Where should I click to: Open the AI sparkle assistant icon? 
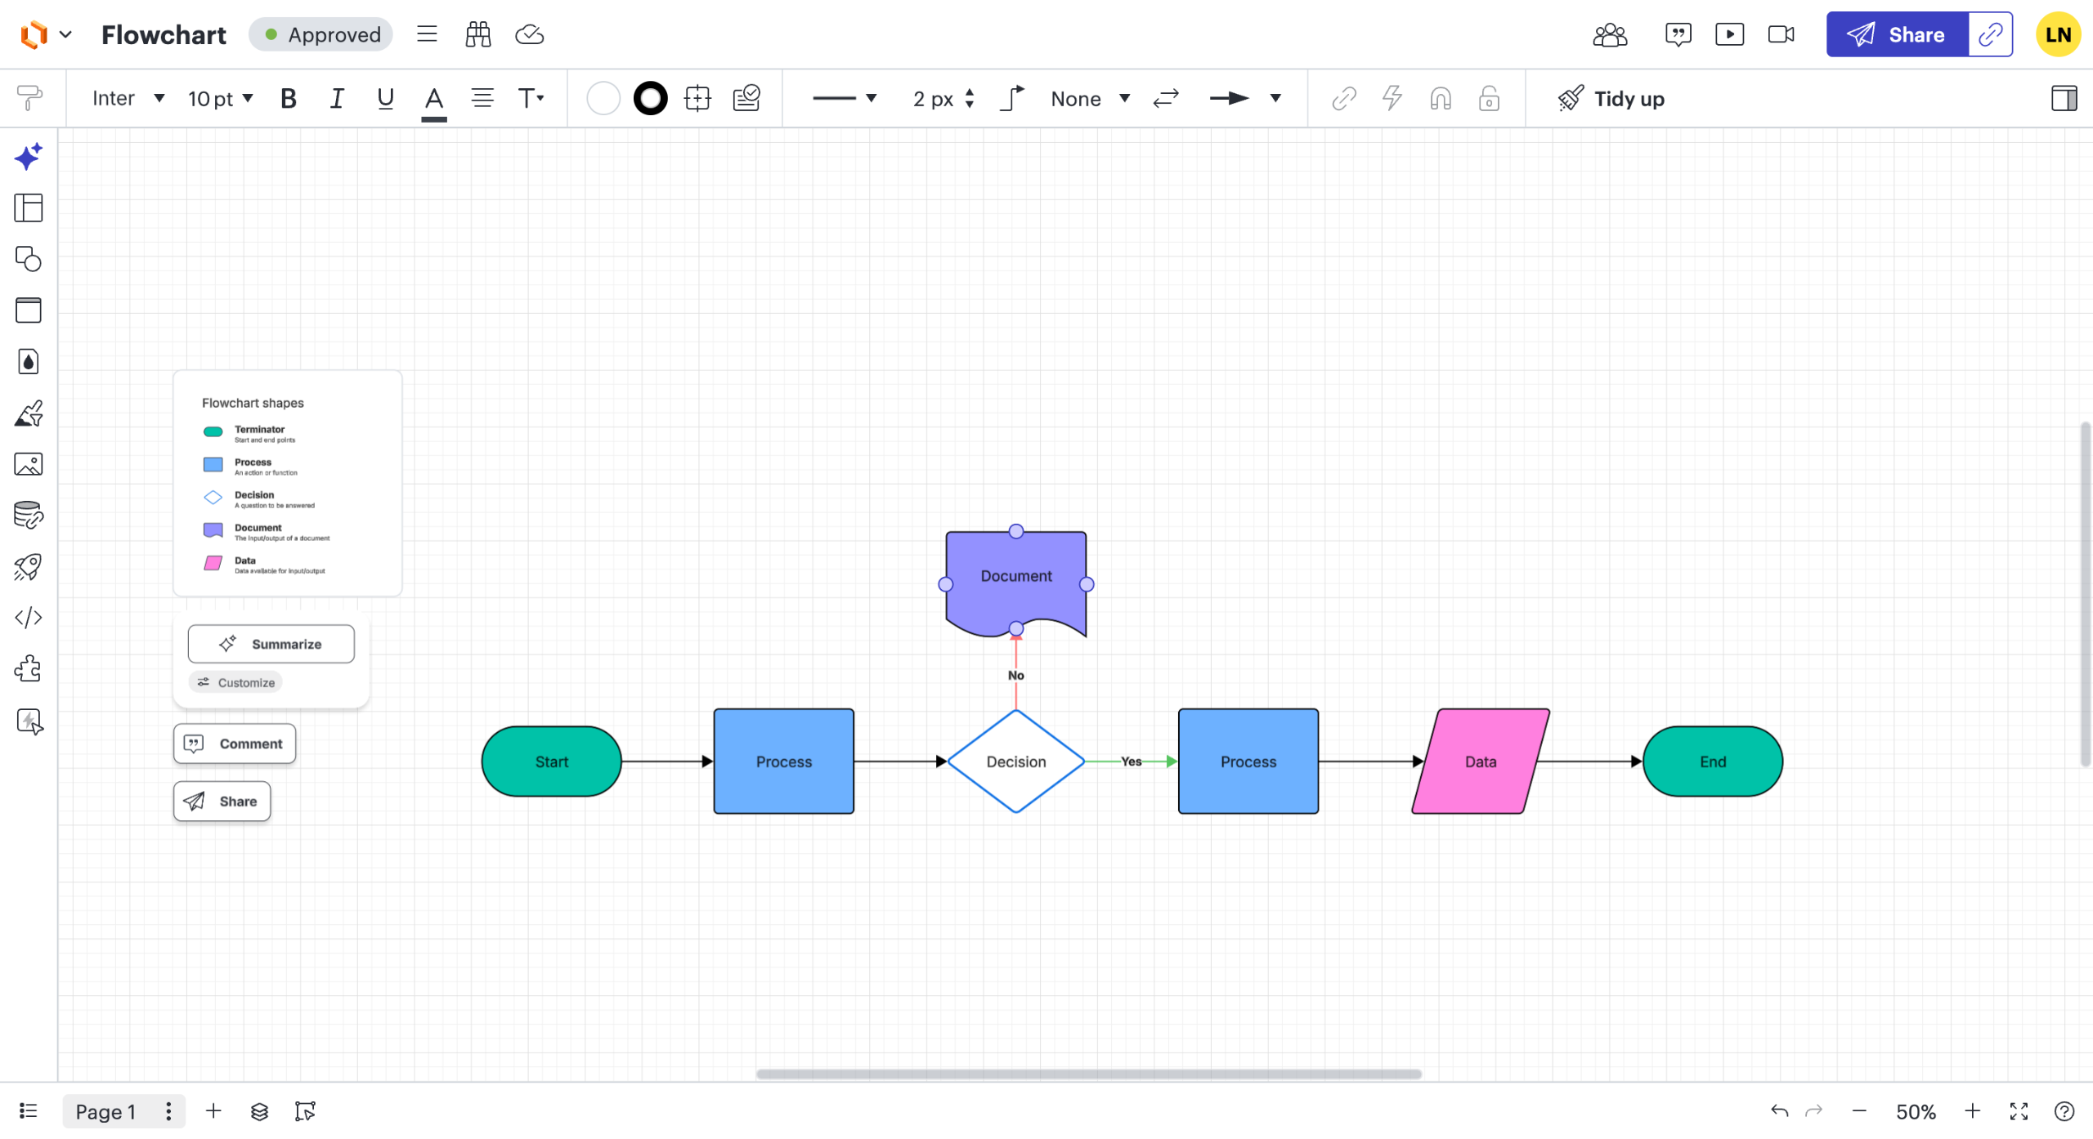click(x=29, y=156)
